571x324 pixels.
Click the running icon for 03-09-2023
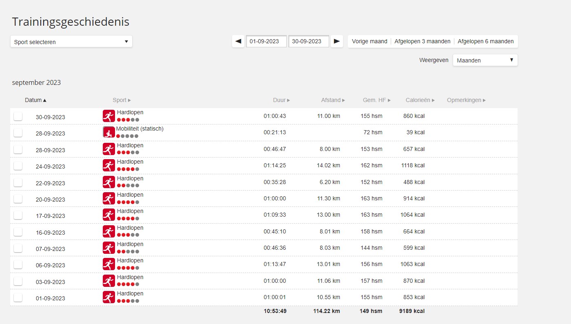[108, 281]
